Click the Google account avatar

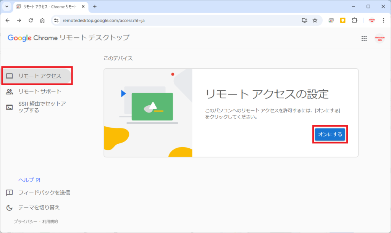tap(379, 39)
